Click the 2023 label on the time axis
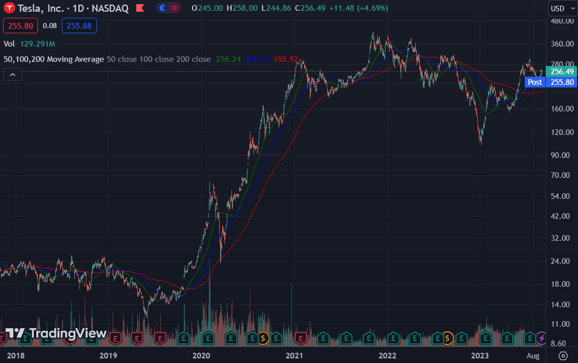This screenshot has height=363, width=578. pos(480,356)
